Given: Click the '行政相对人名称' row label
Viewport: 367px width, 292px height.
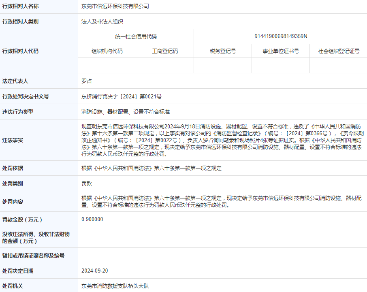Looking at the screenshot, I should click(x=20, y=6).
